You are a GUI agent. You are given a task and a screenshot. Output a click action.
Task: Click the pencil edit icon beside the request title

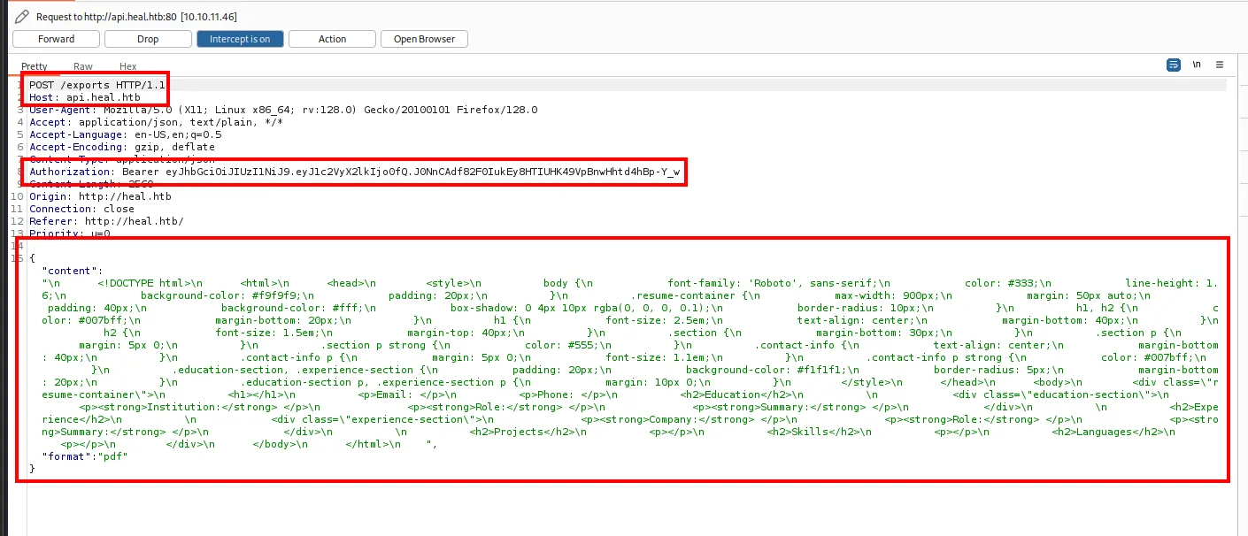(21, 17)
